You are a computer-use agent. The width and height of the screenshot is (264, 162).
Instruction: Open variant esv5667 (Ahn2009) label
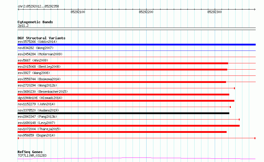click(33, 60)
